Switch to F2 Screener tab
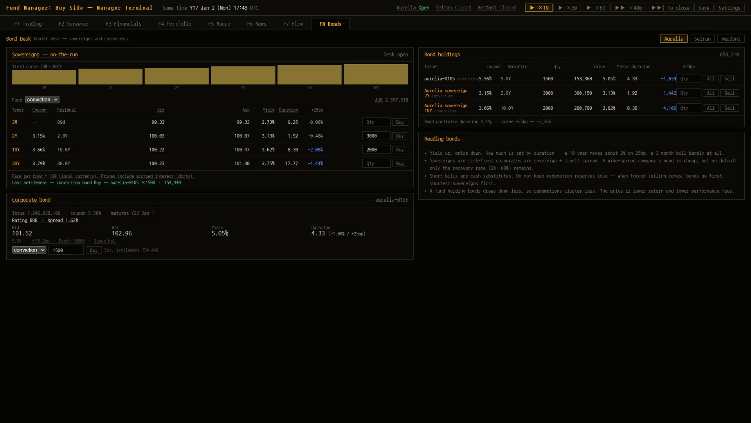 pos(74,24)
